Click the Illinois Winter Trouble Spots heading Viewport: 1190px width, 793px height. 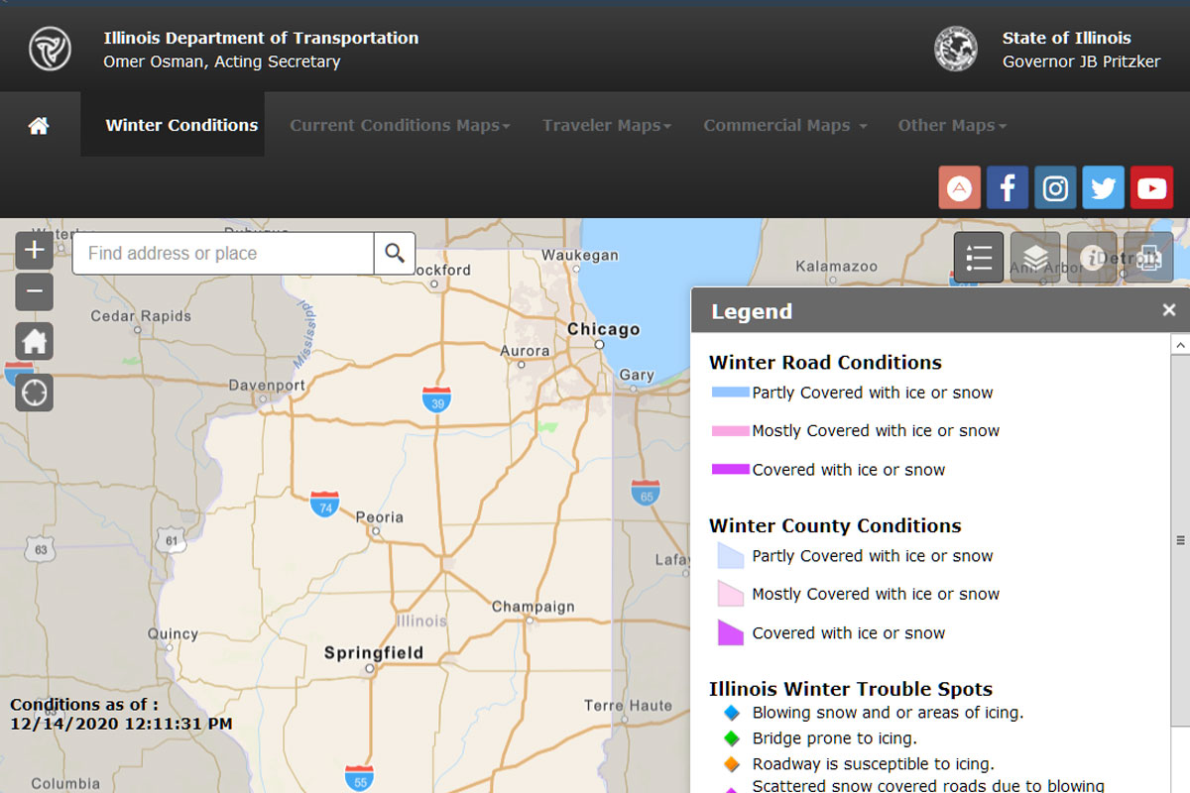tap(851, 689)
